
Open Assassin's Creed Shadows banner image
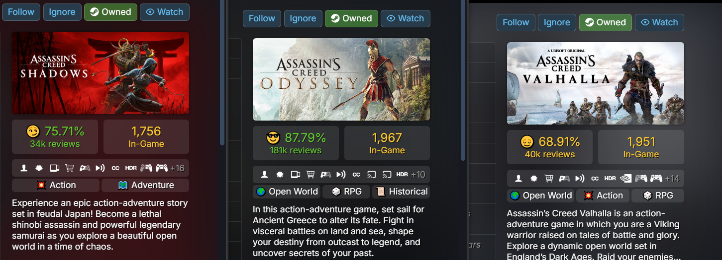[x=101, y=73]
